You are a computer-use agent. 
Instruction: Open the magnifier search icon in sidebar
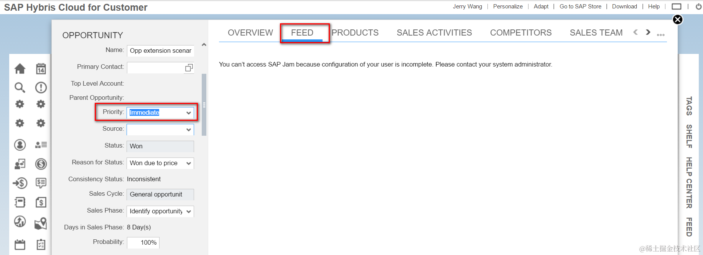click(x=20, y=88)
